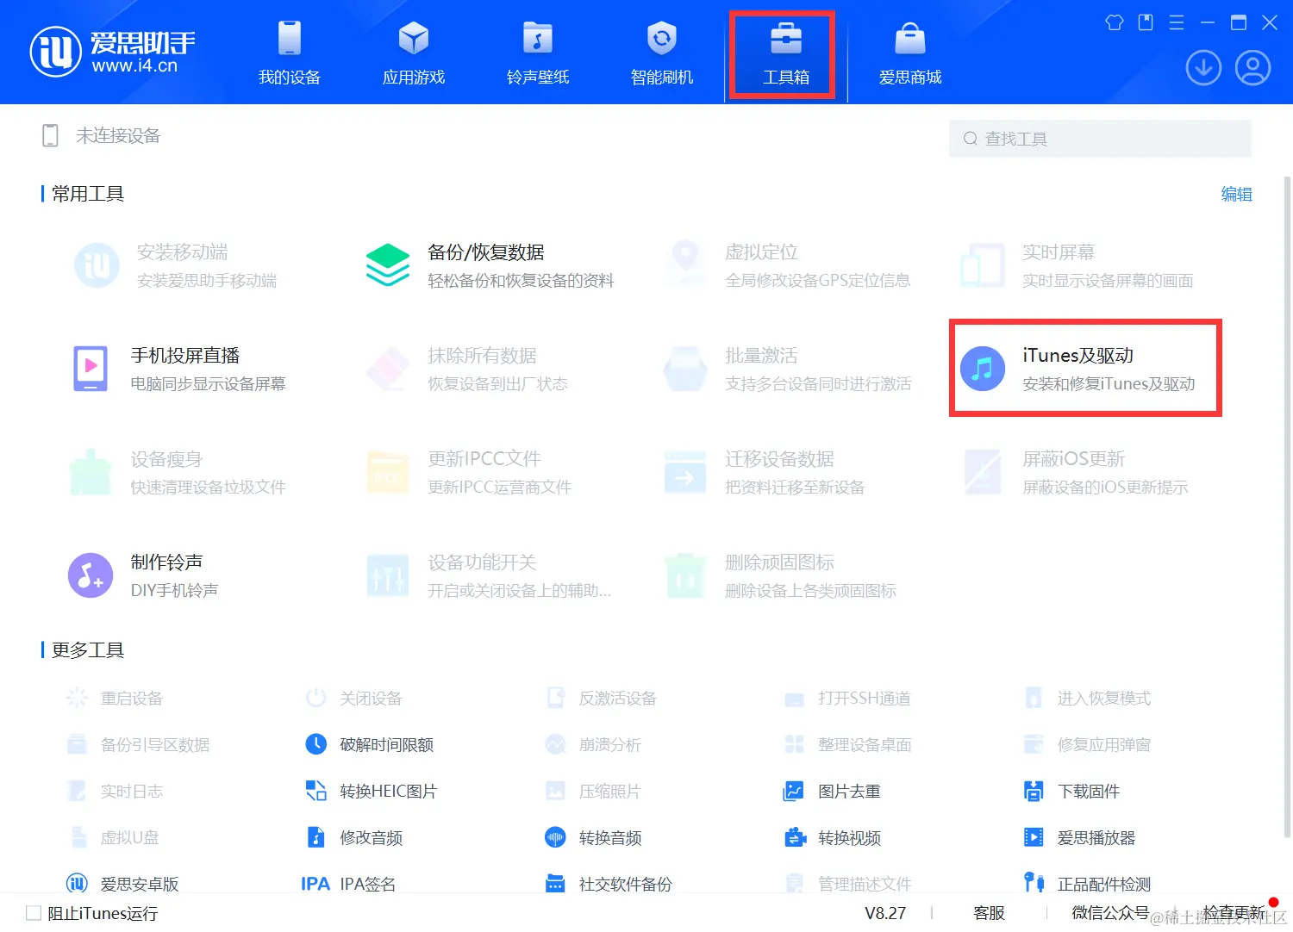Click 崩溃分析 tool

click(593, 744)
